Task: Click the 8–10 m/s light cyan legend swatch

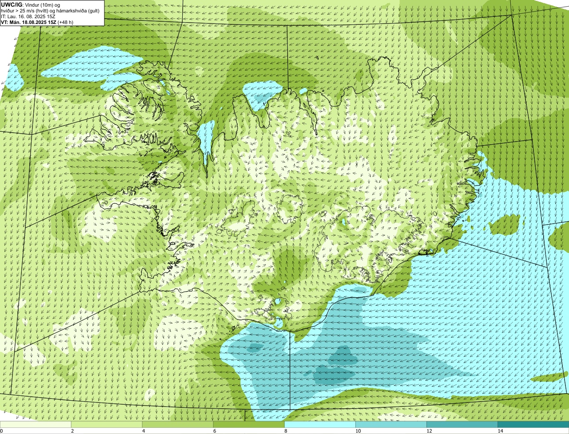Action: (320, 425)
